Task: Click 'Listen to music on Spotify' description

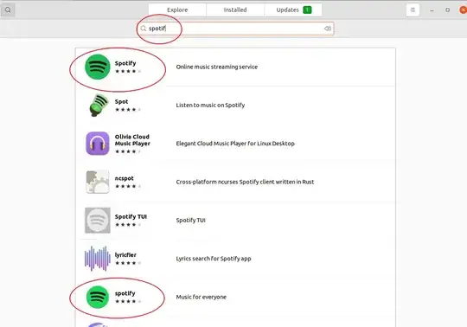Action: pos(210,105)
